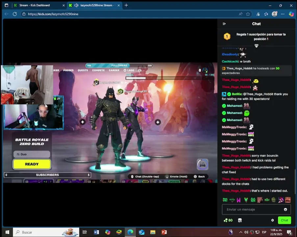Open the Favorites list toolbar icon
Image resolution: width=297 pixels, height=237 pixels.
(266, 14)
